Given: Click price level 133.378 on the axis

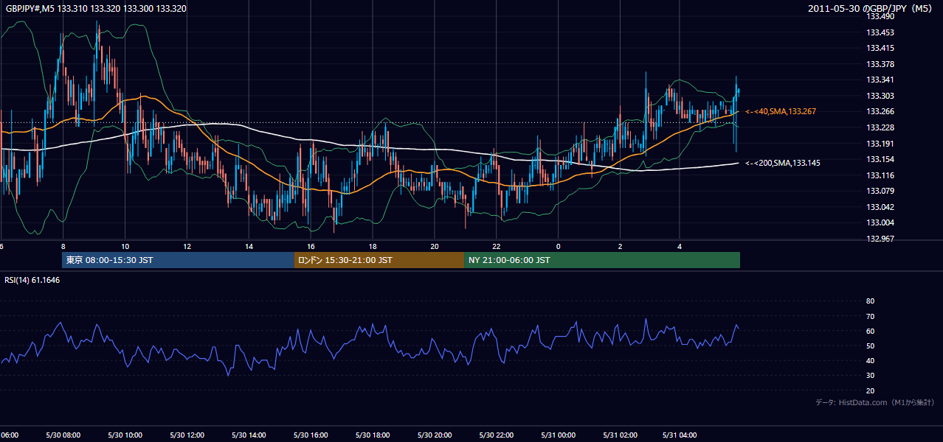Looking at the screenshot, I should click(880, 64).
